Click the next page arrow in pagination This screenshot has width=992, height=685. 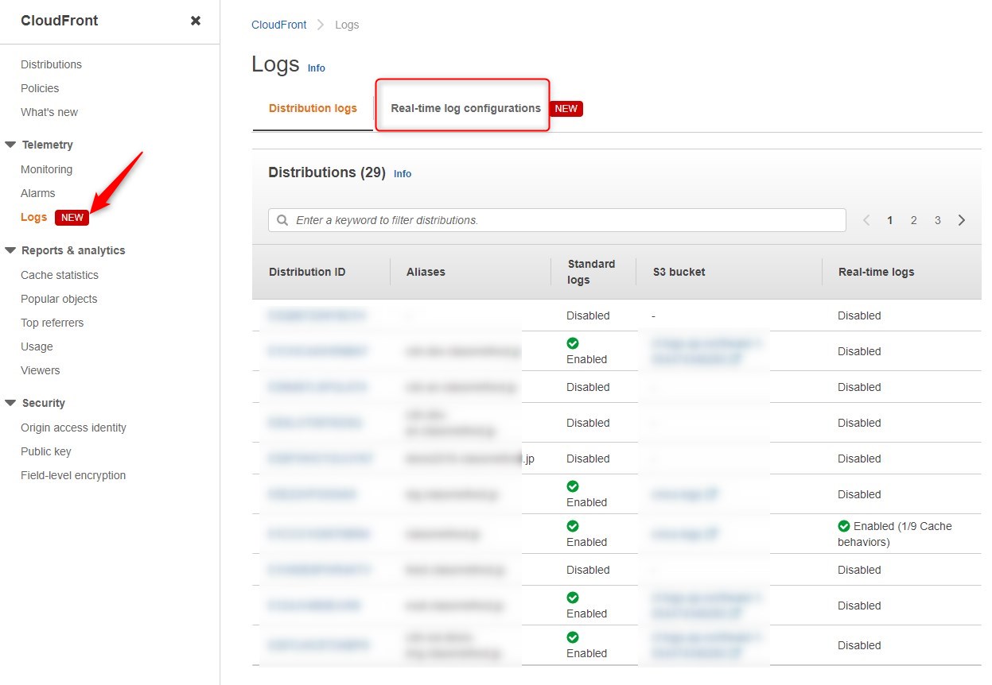[962, 219]
